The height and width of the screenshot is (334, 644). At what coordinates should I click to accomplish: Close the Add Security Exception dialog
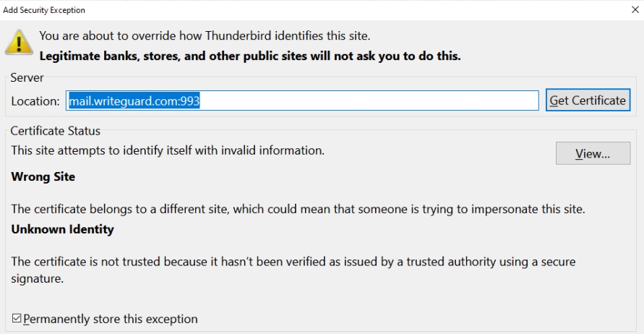pos(635,10)
